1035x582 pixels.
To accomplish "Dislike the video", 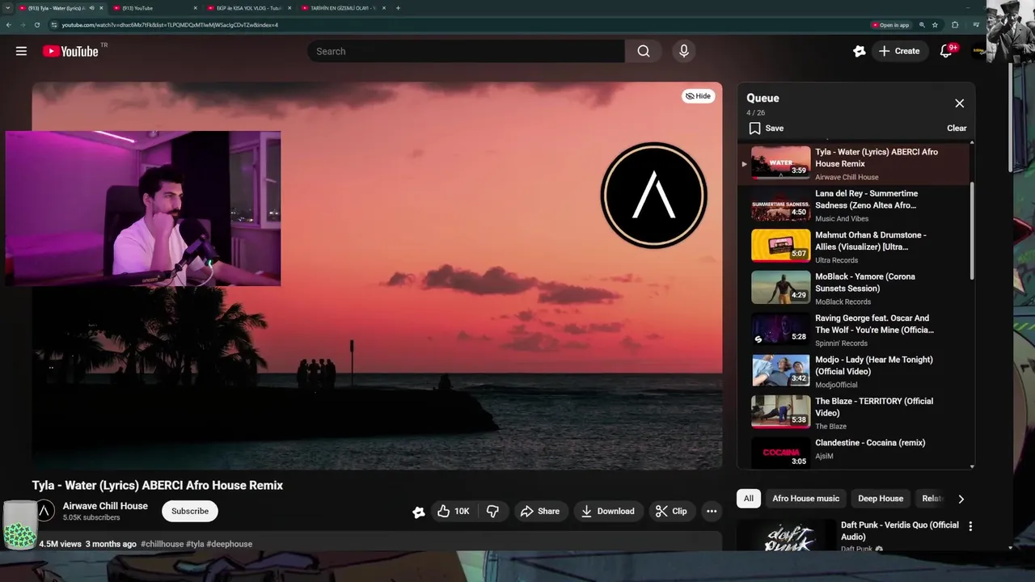I will pyautogui.click(x=492, y=511).
